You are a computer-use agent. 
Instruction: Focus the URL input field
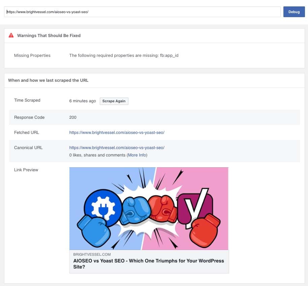pos(142,12)
